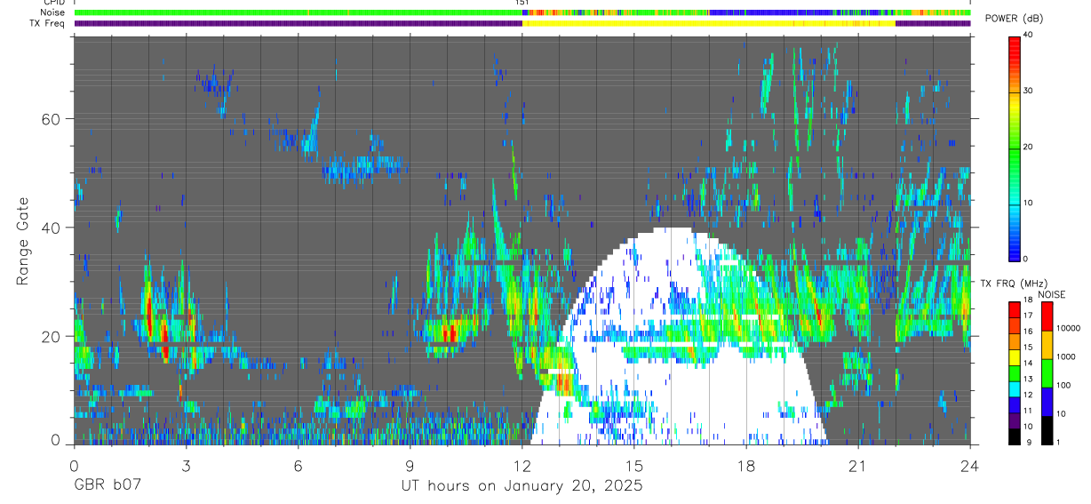Click the 'NOISE' legend title
This screenshot has width=1091, height=504.
(x=1051, y=294)
